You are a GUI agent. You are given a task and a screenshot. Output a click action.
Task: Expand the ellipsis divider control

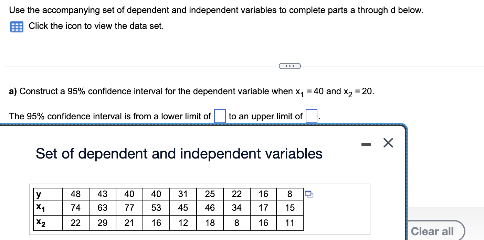coord(289,66)
